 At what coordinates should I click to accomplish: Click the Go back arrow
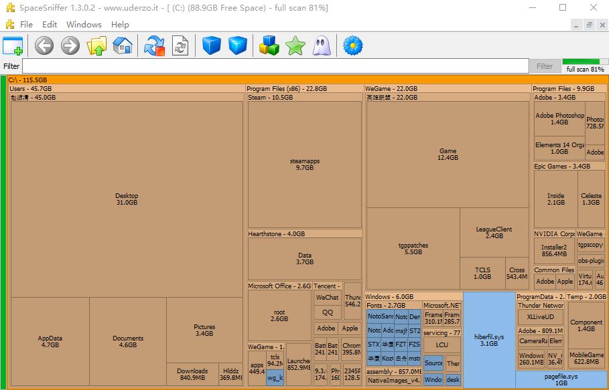click(x=44, y=45)
